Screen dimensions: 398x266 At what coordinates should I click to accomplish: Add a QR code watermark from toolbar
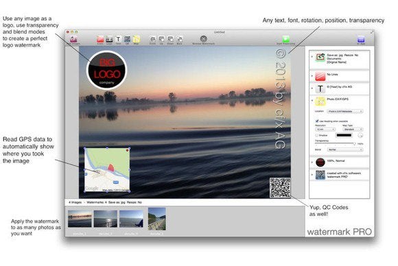point(127,39)
